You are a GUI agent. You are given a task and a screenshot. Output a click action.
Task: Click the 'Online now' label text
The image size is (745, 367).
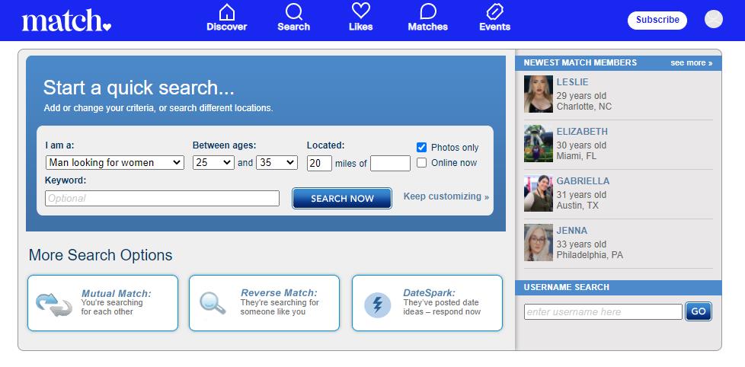(x=454, y=163)
